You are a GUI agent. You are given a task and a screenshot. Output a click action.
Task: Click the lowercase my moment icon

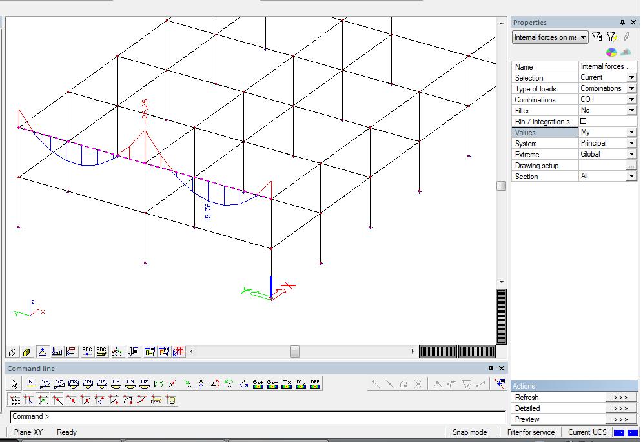tap(300, 384)
